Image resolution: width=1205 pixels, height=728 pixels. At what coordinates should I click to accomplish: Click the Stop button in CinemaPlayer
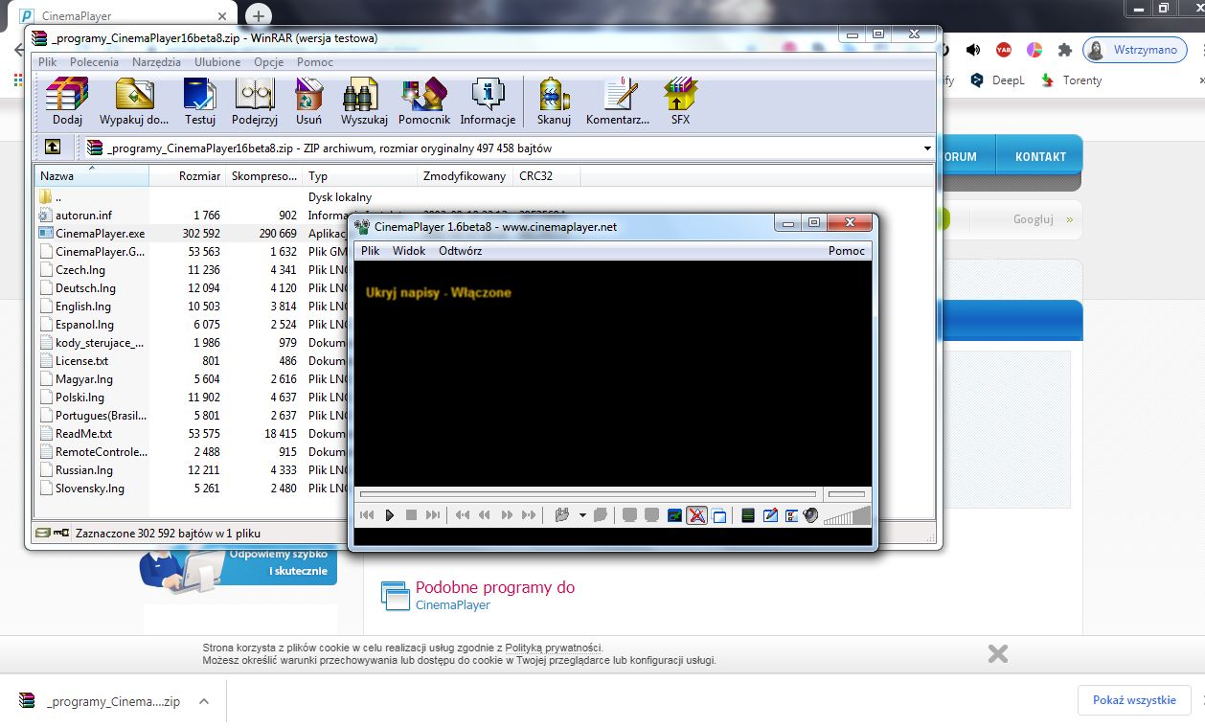pyautogui.click(x=411, y=515)
